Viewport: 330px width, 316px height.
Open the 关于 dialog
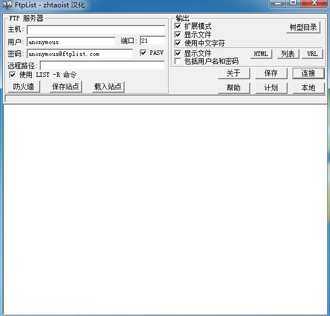pyautogui.click(x=234, y=73)
